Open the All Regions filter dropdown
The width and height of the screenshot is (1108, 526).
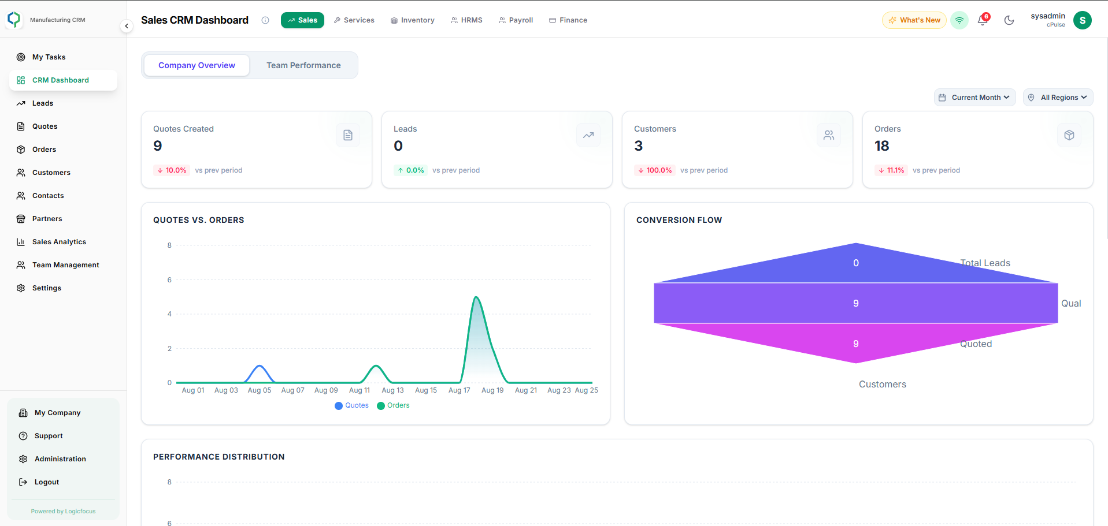[x=1058, y=98]
